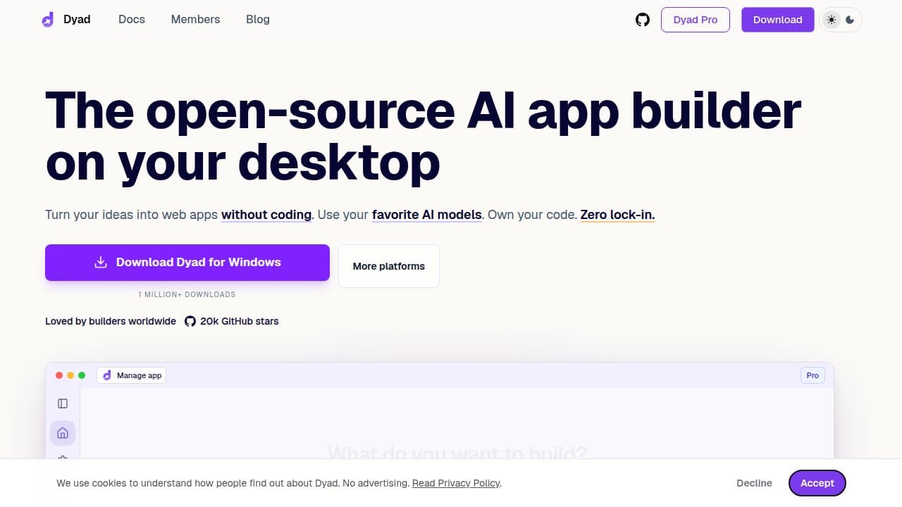Select the Home icon in app preview sidebar
Image resolution: width=902 pixels, height=507 pixels.
(x=63, y=433)
